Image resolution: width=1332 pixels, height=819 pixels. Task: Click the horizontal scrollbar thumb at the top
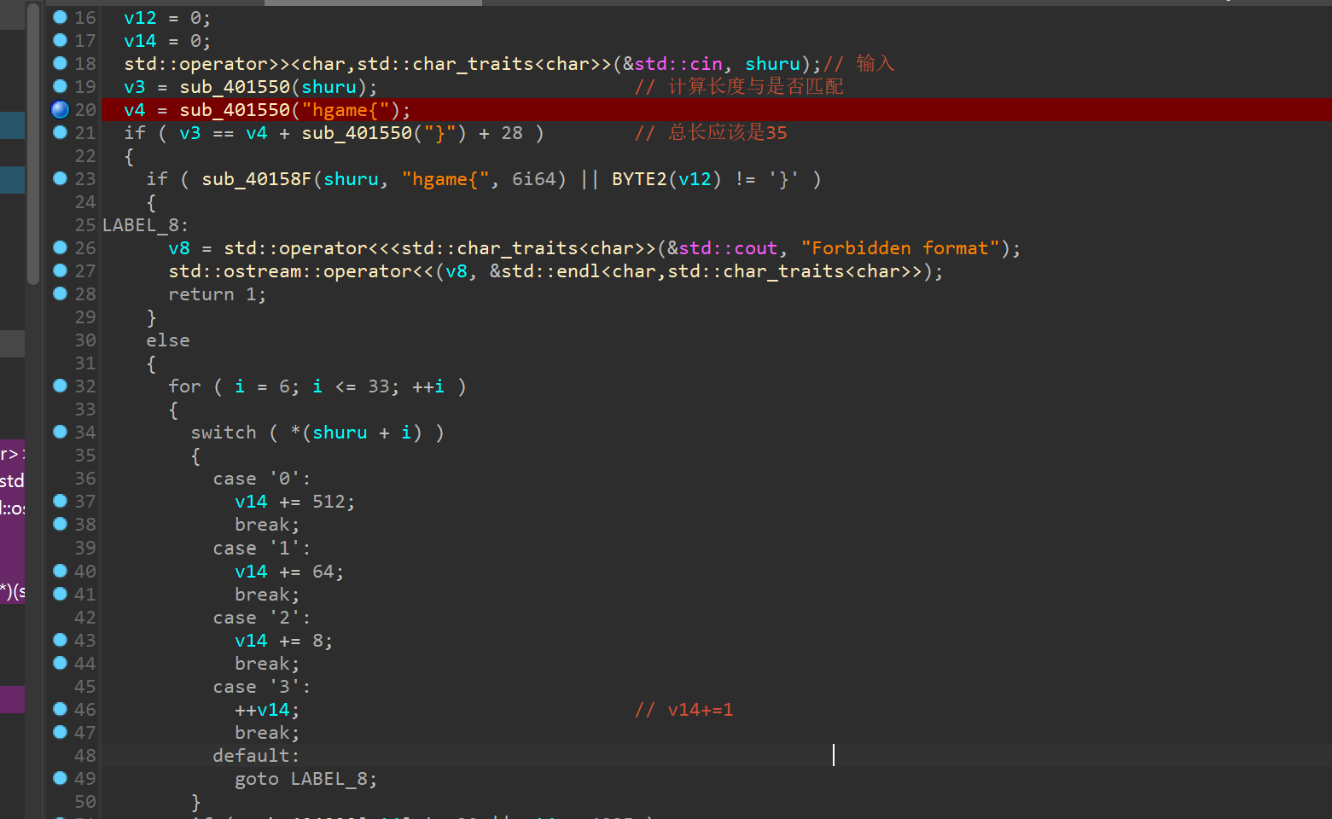(x=373, y=3)
